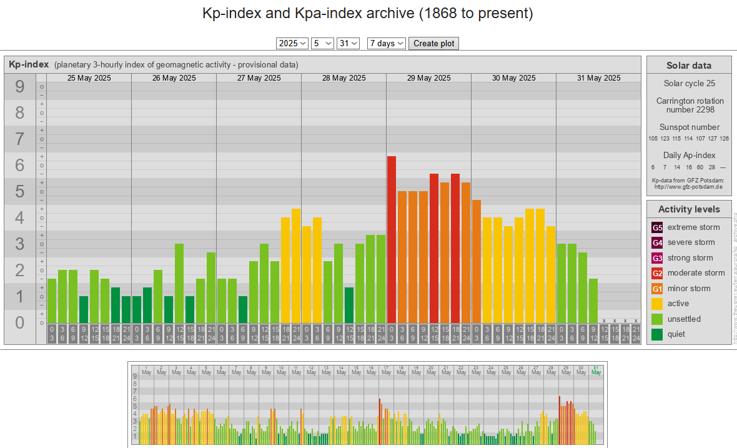Click the 25 May 9-12 dark green bar
737x448 pixels.
(x=84, y=309)
